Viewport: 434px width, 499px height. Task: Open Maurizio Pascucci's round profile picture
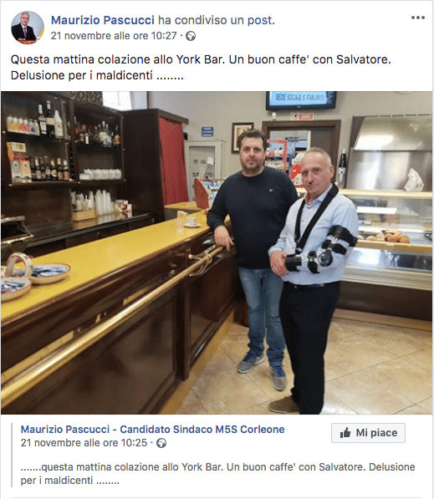click(x=28, y=28)
